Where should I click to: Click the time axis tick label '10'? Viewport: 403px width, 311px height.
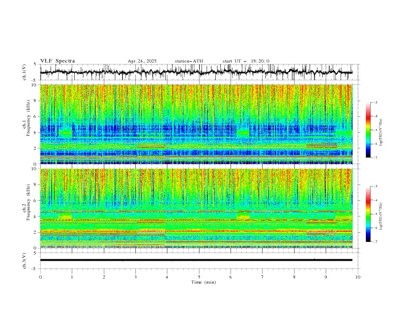(358, 277)
